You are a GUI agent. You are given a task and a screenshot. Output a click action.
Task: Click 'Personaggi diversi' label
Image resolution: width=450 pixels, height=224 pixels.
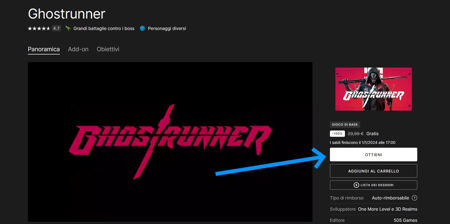pos(167,28)
